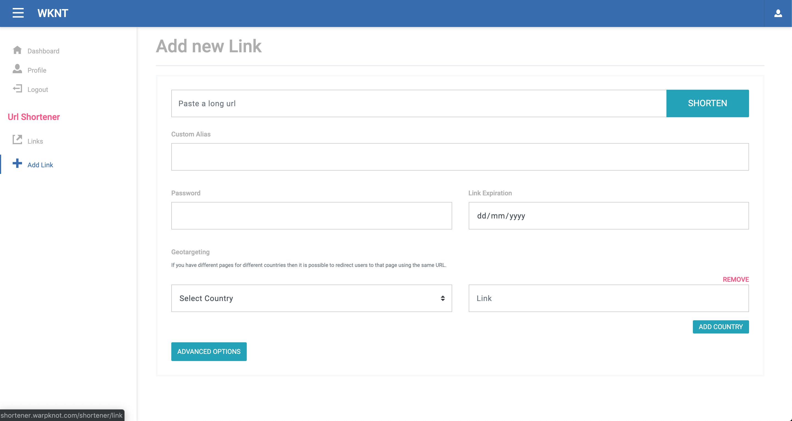
Task: Select the Dashboard menu item
Action: [43, 51]
